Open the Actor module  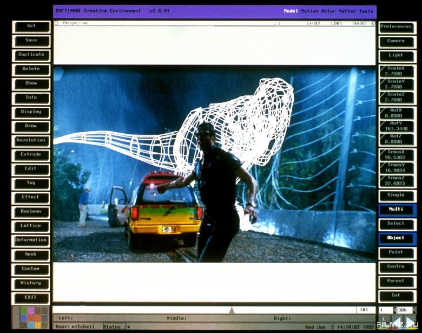tap(328, 11)
